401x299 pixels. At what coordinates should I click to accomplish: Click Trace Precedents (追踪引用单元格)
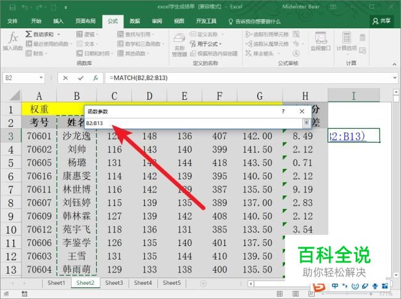[x=267, y=35]
